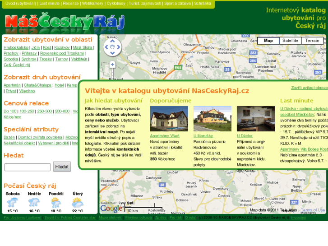
Task: Open Úvod (ubytování) menu item
Action: click(x=21, y=3)
